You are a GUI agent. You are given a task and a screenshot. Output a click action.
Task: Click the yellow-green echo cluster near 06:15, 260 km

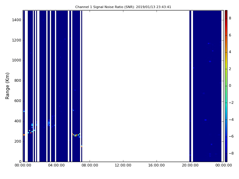76,135
